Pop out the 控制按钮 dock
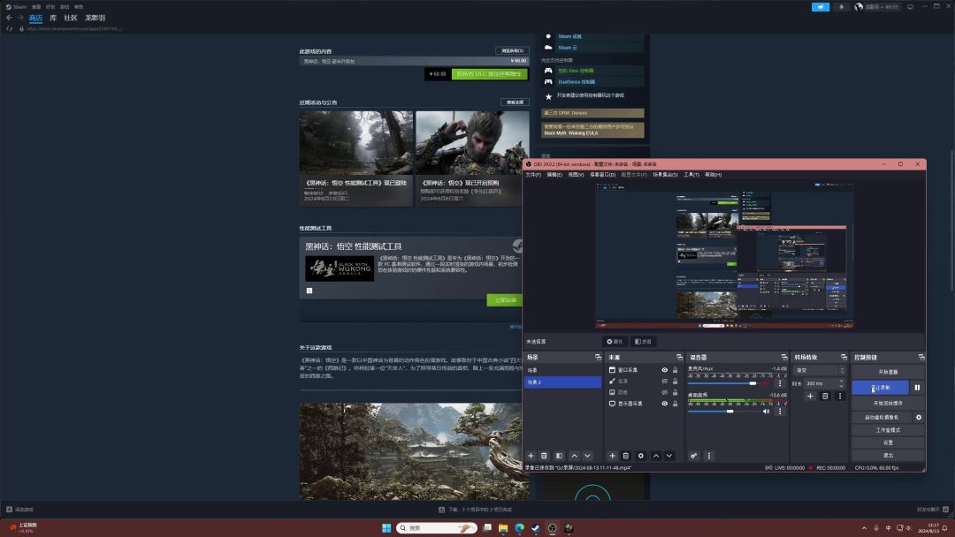The image size is (955, 537). pyautogui.click(x=921, y=357)
